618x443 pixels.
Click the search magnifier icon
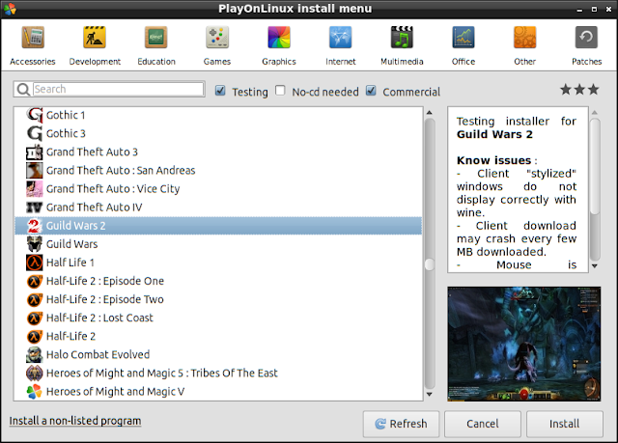point(23,90)
